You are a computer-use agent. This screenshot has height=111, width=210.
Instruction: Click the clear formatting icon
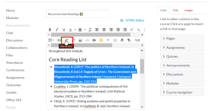(90, 30)
